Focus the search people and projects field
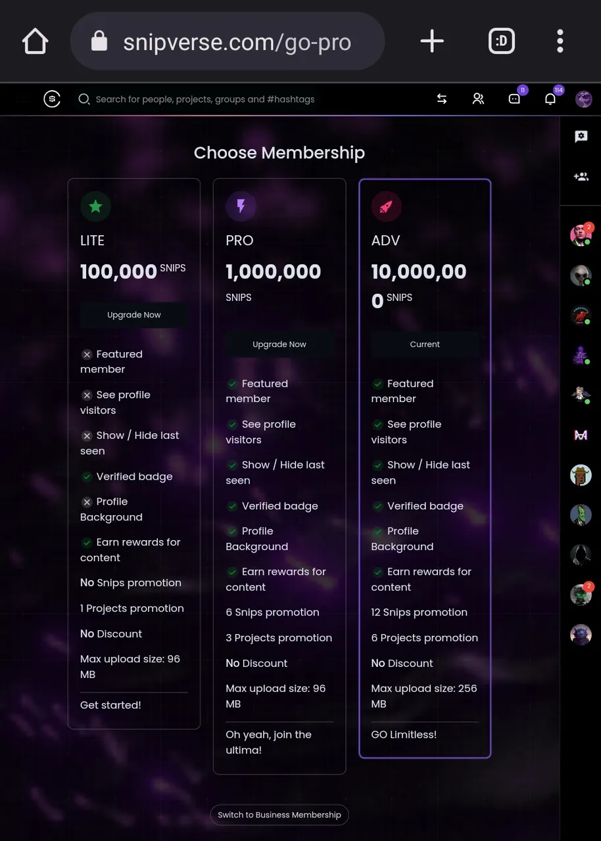This screenshot has width=601, height=841. click(250, 99)
